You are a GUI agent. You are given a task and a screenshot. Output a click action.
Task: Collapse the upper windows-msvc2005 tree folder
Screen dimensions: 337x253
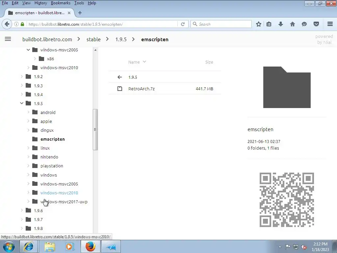[28, 50]
